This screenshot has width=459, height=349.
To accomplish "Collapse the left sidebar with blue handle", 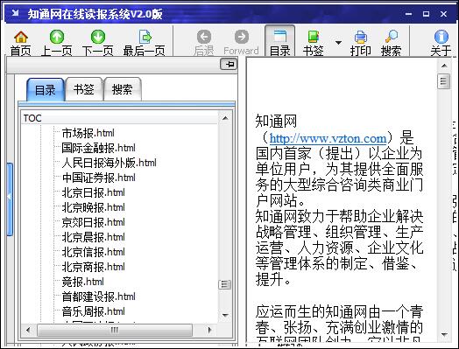I will point(10,199).
